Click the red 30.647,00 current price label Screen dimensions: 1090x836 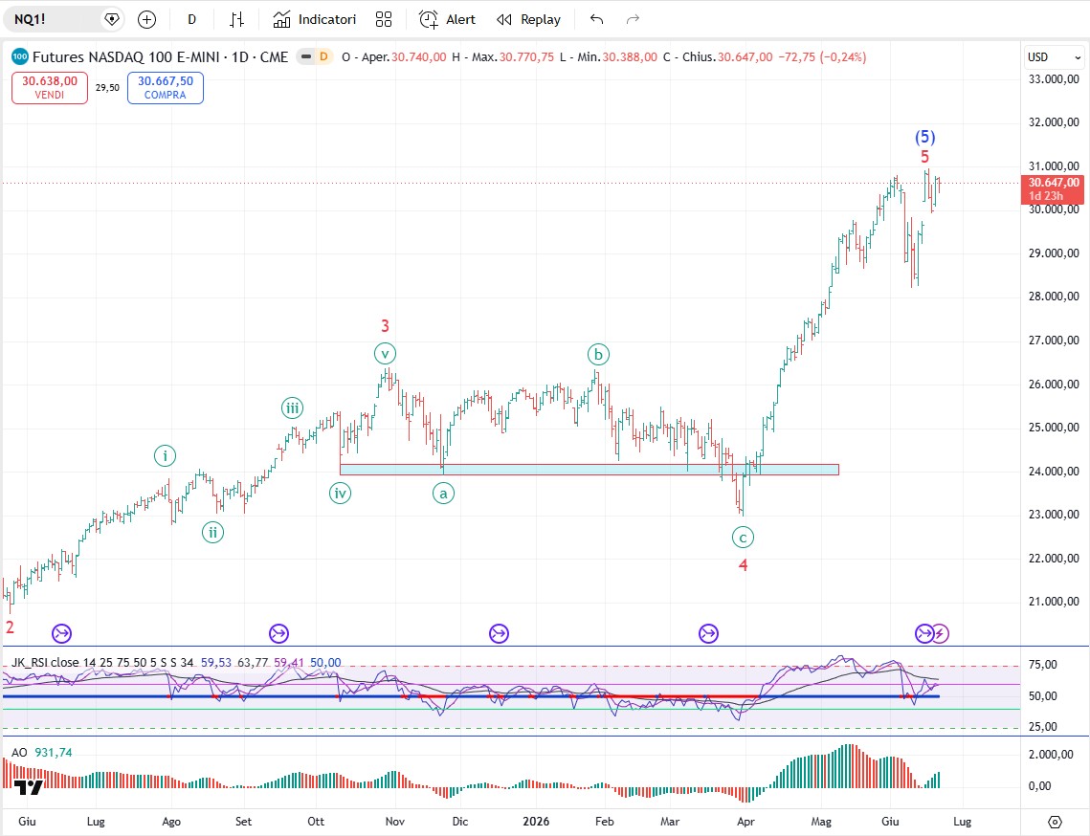point(1053,189)
